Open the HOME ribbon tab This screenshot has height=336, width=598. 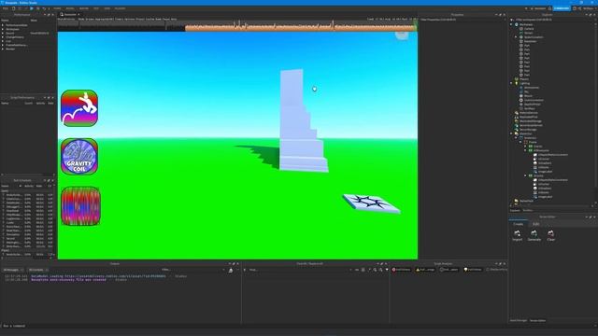pos(57,8)
